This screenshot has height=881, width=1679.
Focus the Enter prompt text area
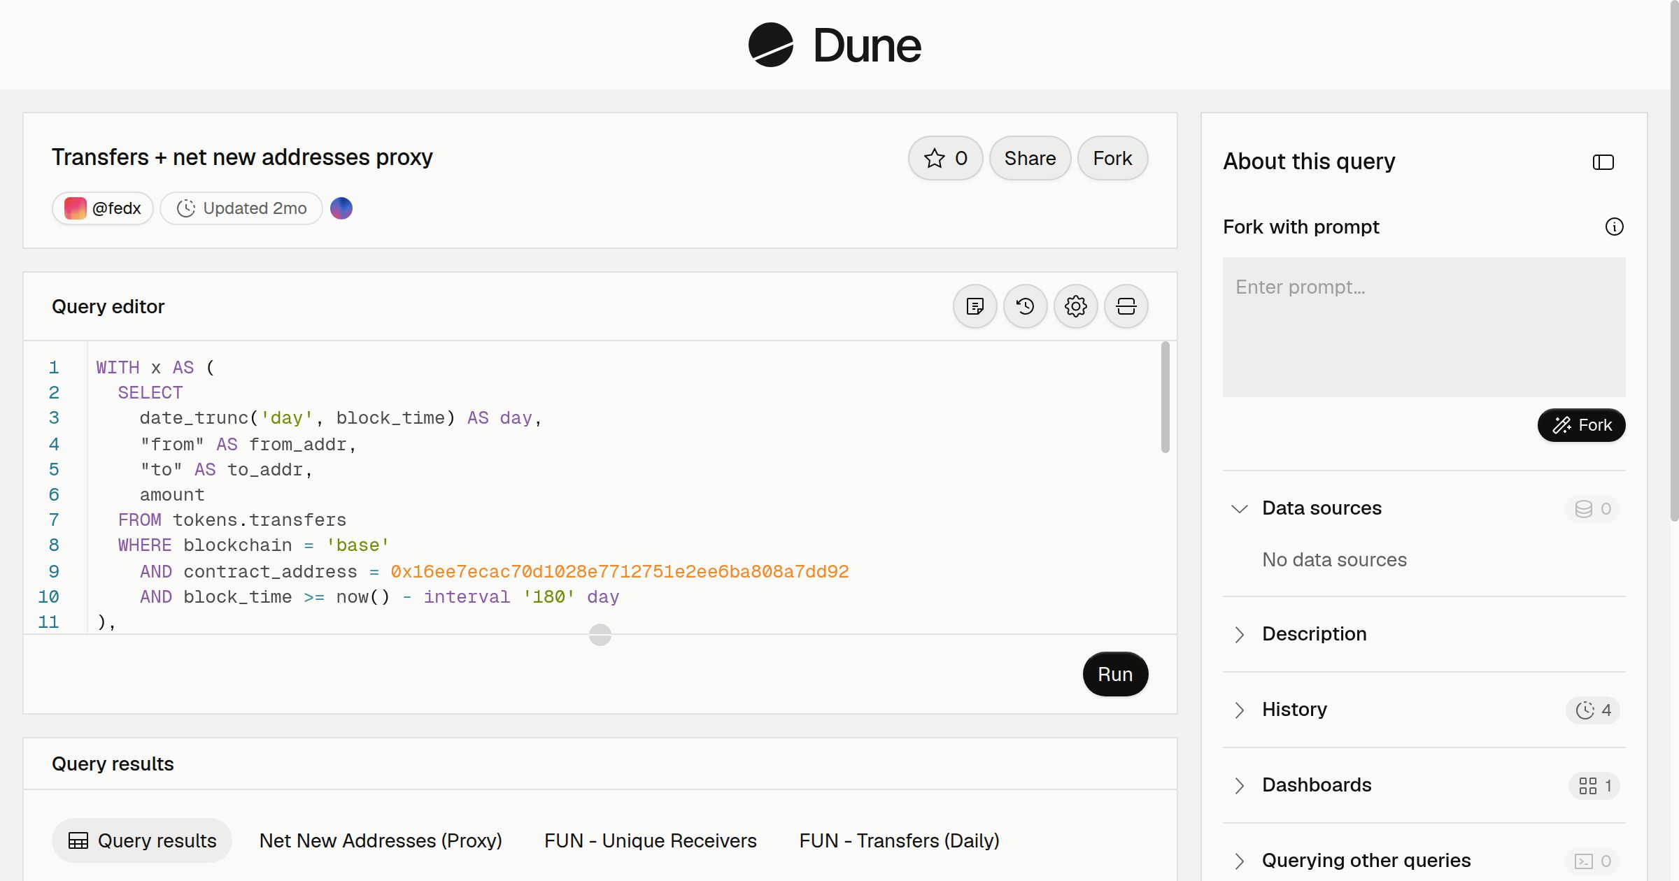click(x=1424, y=327)
